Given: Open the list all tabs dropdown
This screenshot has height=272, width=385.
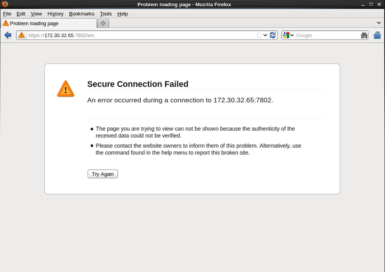Looking at the screenshot, I should (379, 23).
